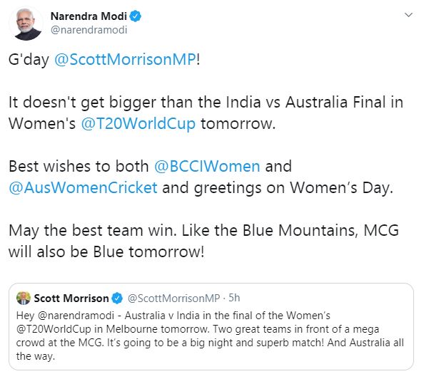
Task: Click 'will also be Blue tomorrow!' line
Action: (x=106, y=252)
